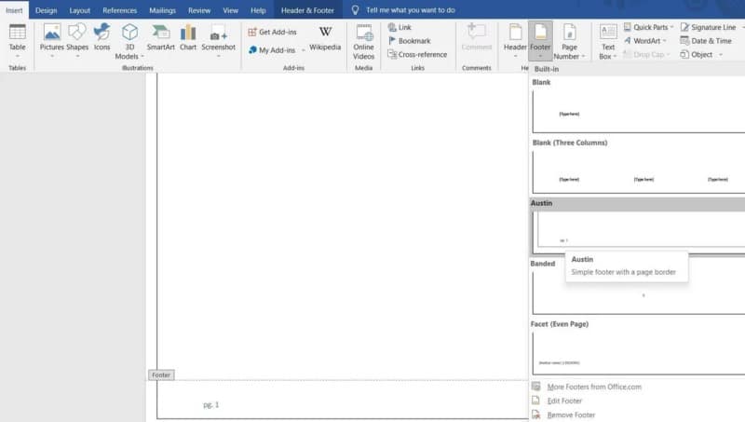Expand the 3D Models dropdown arrow
Image resolution: width=745 pixels, height=422 pixels.
click(142, 57)
